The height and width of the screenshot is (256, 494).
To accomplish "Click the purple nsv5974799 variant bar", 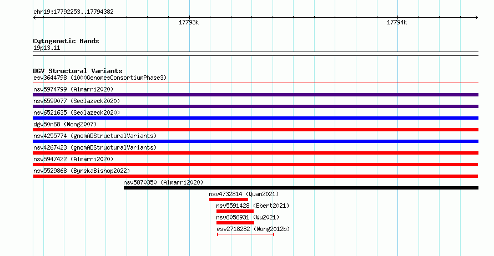I will [x=255, y=95].
